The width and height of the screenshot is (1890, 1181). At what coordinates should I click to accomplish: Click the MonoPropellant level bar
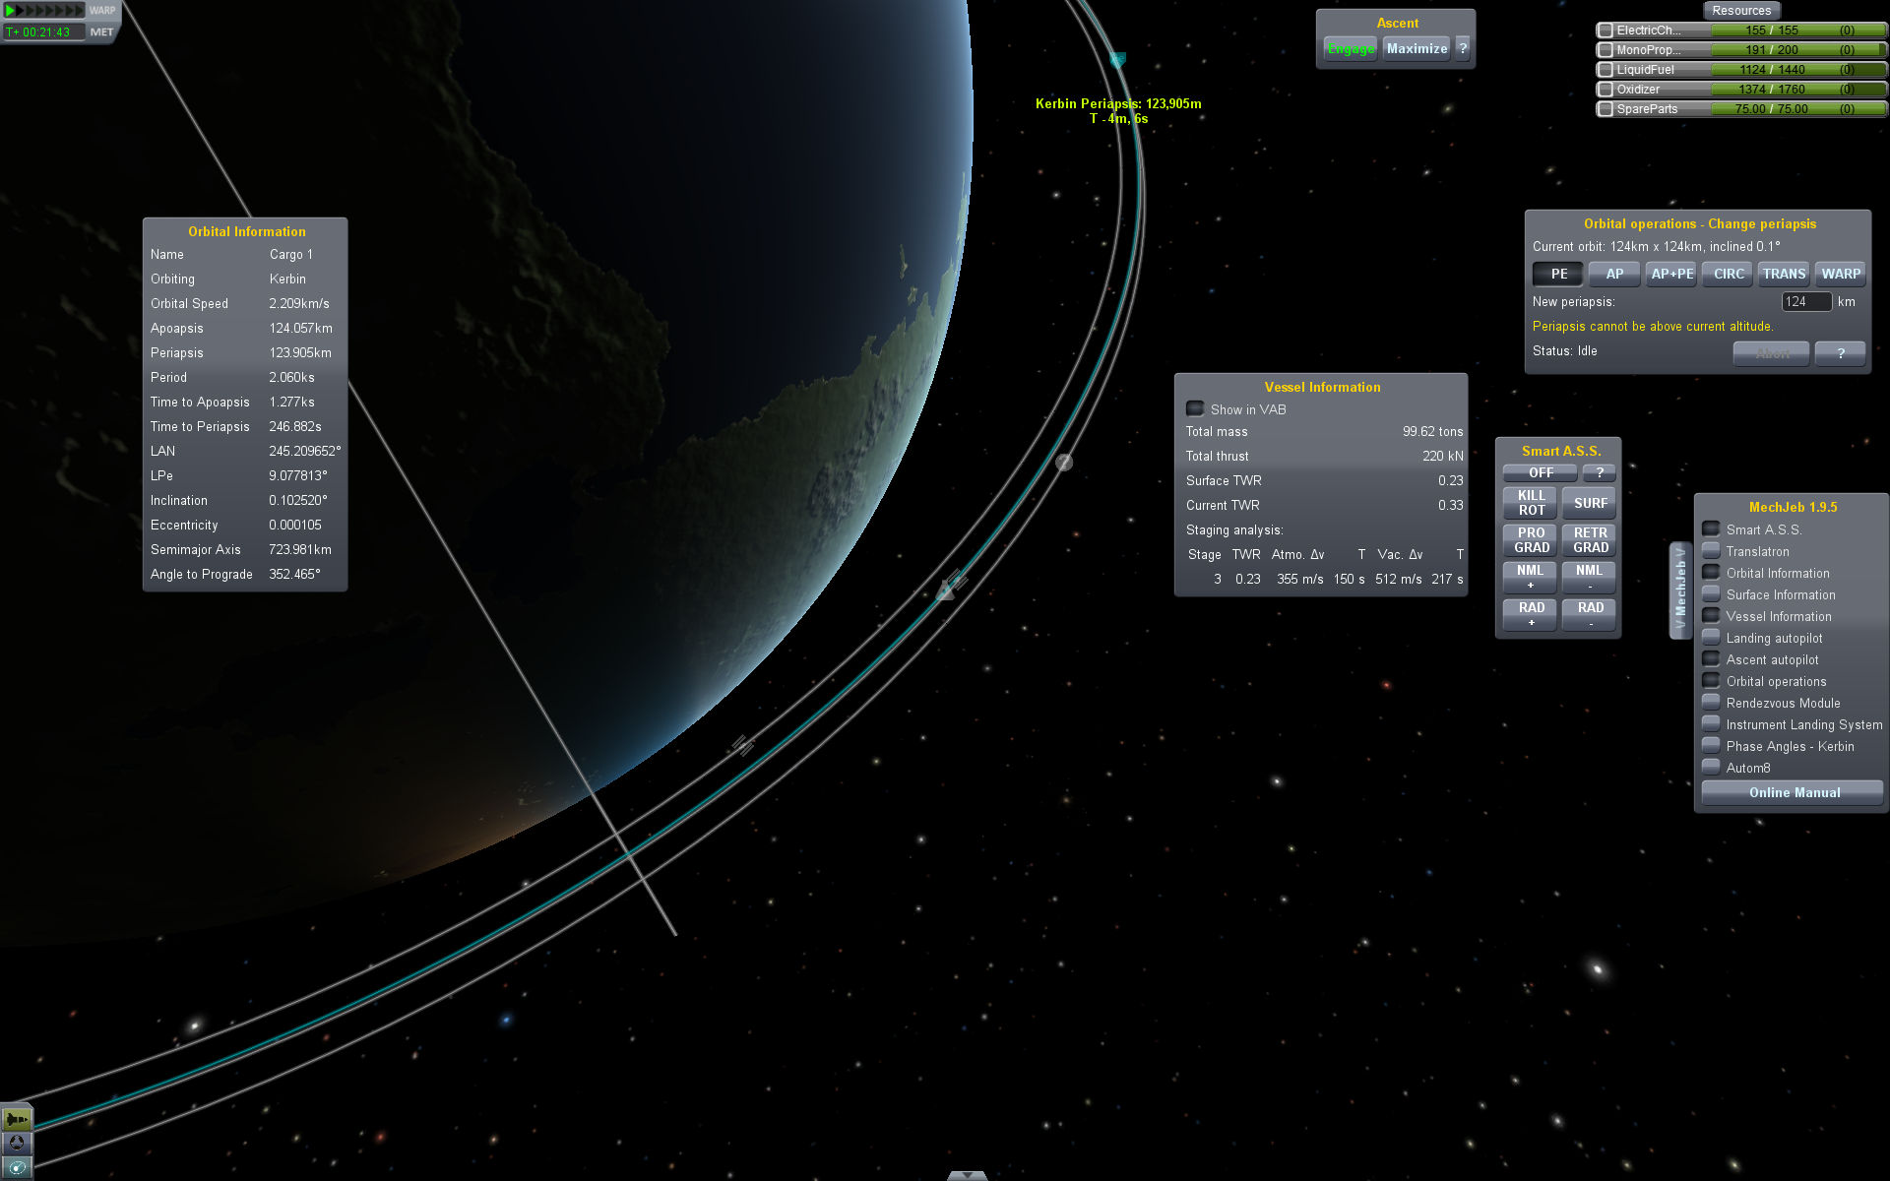point(1797,50)
